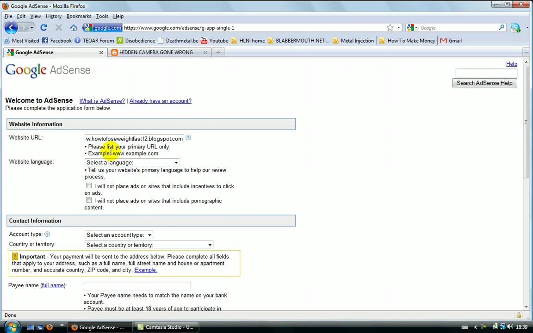Open the Skype toolbar icon

click(515, 28)
